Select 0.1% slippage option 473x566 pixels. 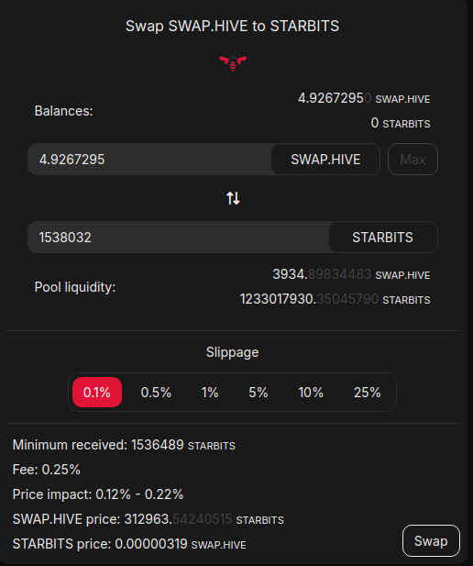[x=97, y=392]
